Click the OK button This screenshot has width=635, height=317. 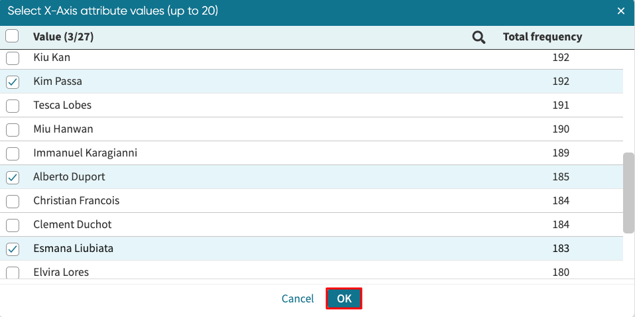(343, 298)
